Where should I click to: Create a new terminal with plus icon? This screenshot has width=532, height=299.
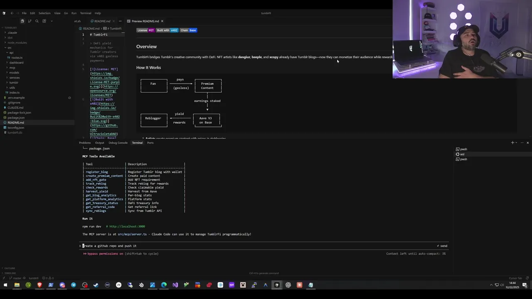[512, 143]
